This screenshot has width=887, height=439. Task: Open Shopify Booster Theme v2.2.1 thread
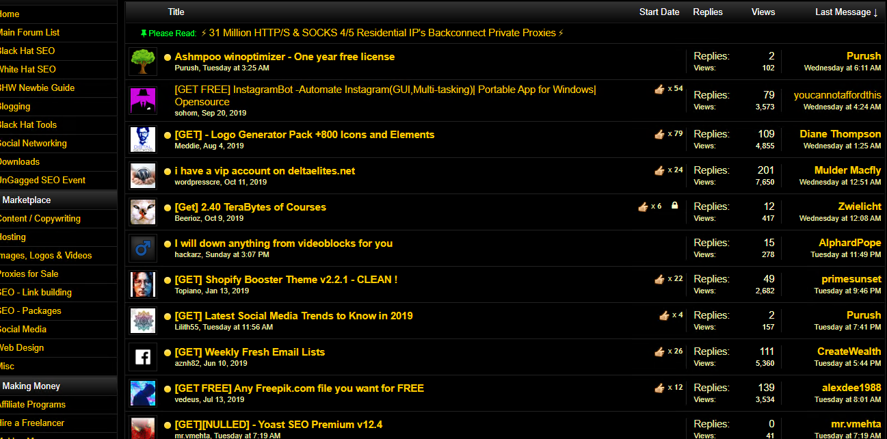286,280
